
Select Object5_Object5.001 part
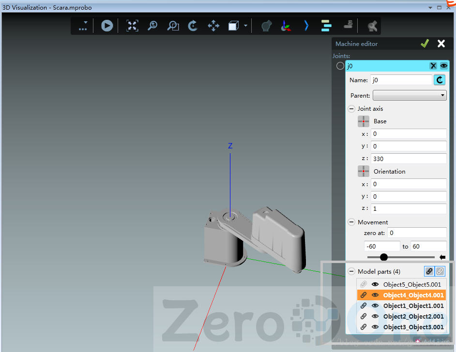point(412,284)
